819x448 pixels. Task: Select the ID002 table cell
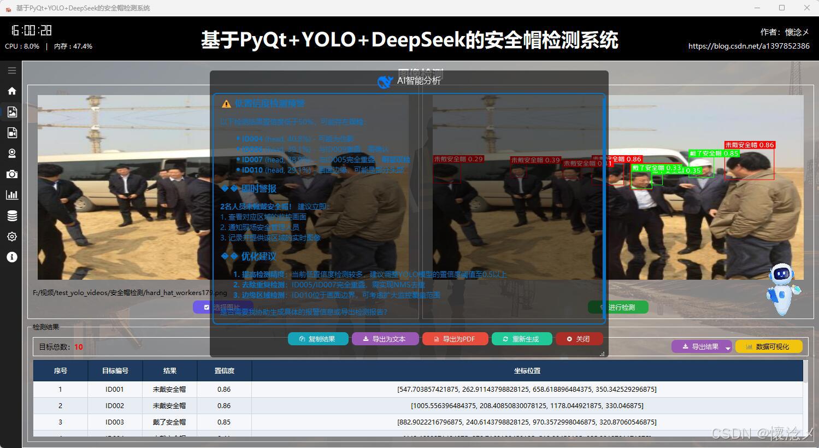pos(115,406)
